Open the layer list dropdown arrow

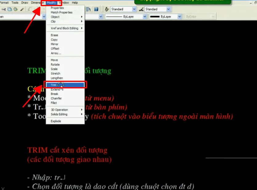pos(44,17)
